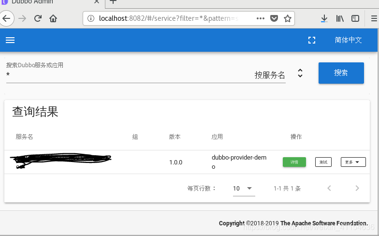Go to previous results page
Image resolution: width=379 pixels, height=236 pixels.
coord(329,189)
